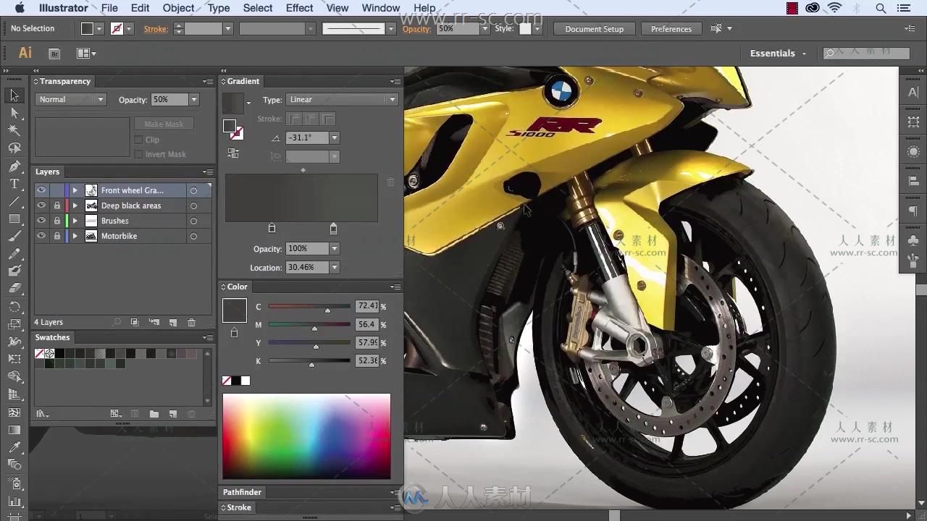Unlock the Deep black areas layer
Image resolution: width=927 pixels, height=521 pixels.
[56, 206]
